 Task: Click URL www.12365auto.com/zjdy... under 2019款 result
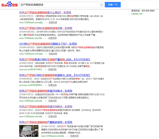pos(32,54)
